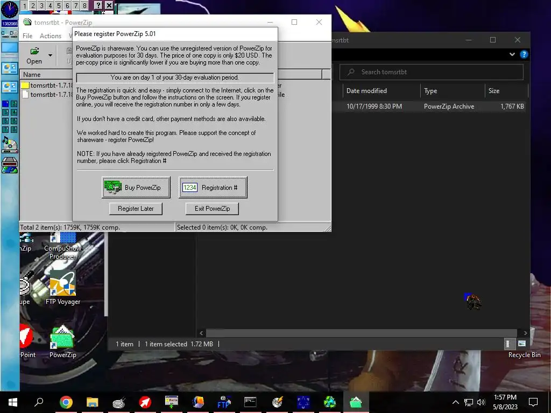This screenshot has height=413, width=551.
Task: Open the FTP Voyager desktop shortcut
Action: coord(62,288)
